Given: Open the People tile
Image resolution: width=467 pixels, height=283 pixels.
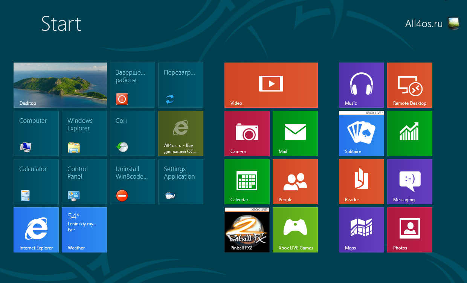Looking at the screenshot, I should click(x=295, y=182).
